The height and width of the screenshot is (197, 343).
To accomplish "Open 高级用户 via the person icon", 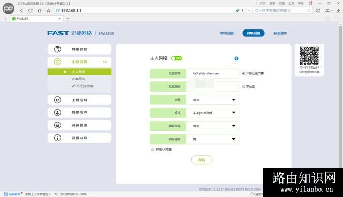I will pos(57,112).
